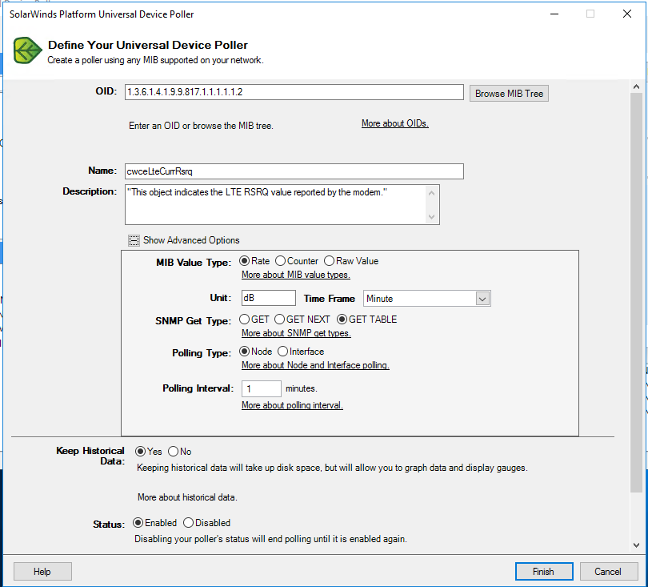The width and height of the screenshot is (648, 587).
Task: Click into the Name field cwceLteCurrRsrq
Action: point(294,171)
